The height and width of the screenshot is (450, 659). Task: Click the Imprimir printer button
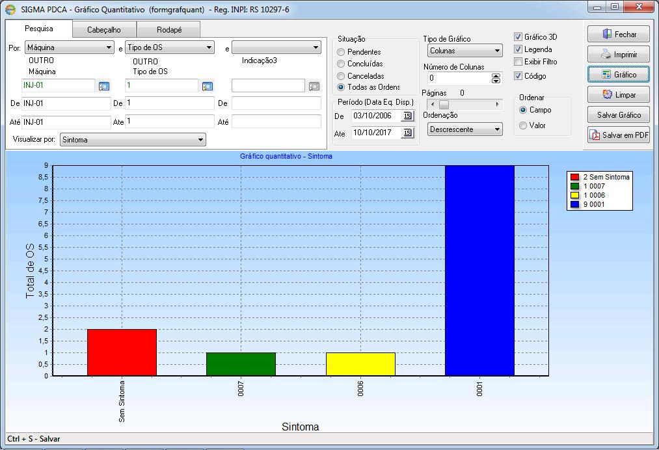(618, 54)
